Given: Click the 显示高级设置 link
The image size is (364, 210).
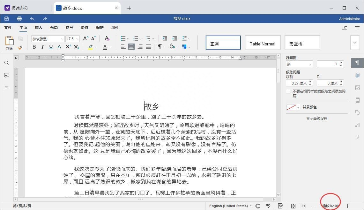Looking at the screenshot, I should pos(316,118).
